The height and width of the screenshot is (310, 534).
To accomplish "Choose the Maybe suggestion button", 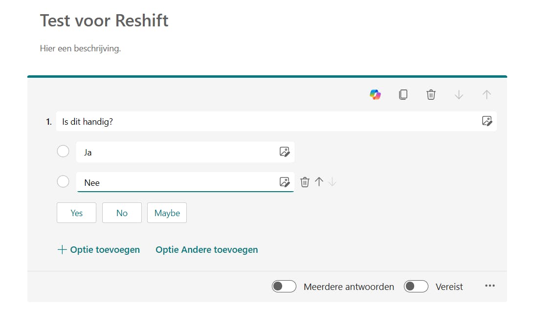I will (167, 213).
